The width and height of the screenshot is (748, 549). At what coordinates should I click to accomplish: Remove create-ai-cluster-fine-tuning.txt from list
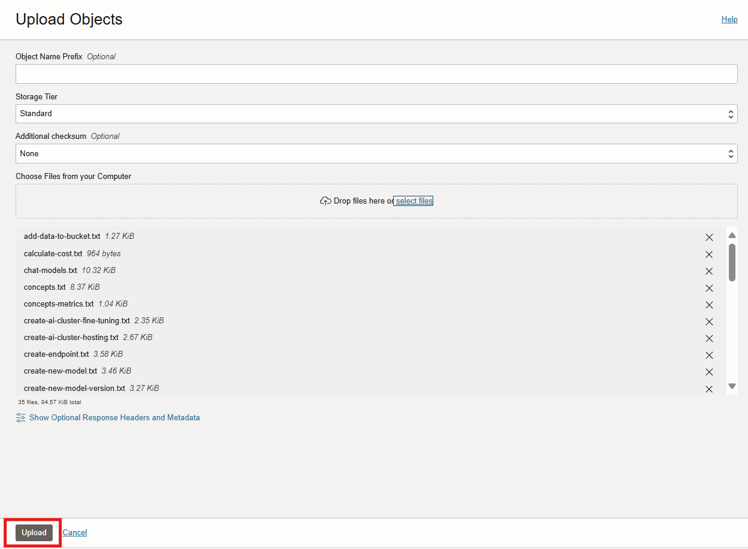[x=709, y=321]
